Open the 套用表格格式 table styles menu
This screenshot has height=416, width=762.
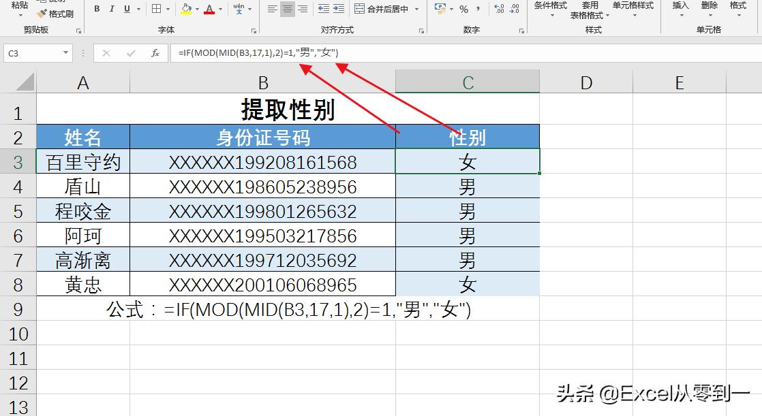[x=591, y=10]
